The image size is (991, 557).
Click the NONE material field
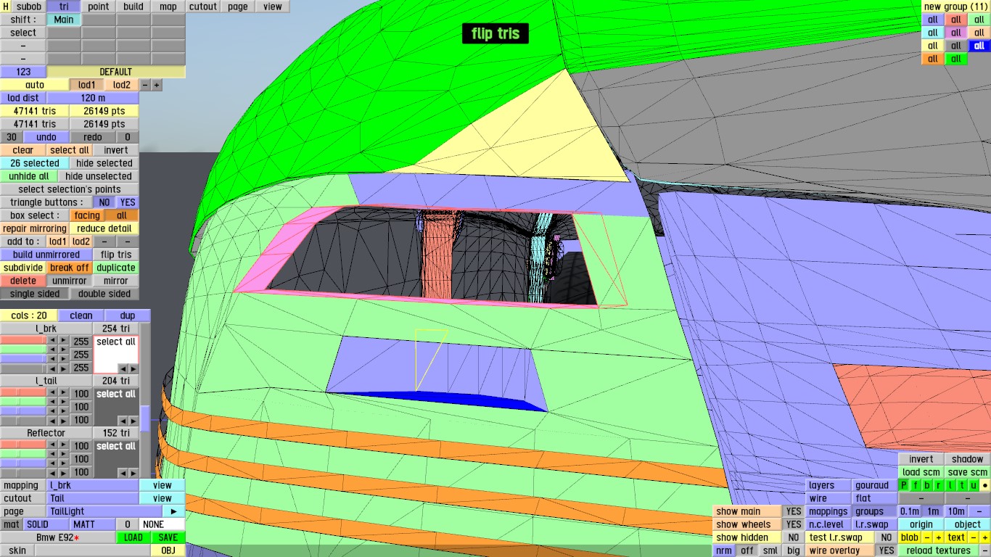click(x=162, y=524)
